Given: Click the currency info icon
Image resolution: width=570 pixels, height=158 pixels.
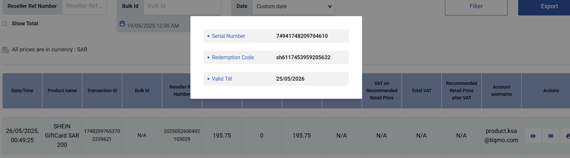Looking at the screenshot, I should (x=6, y=50).
